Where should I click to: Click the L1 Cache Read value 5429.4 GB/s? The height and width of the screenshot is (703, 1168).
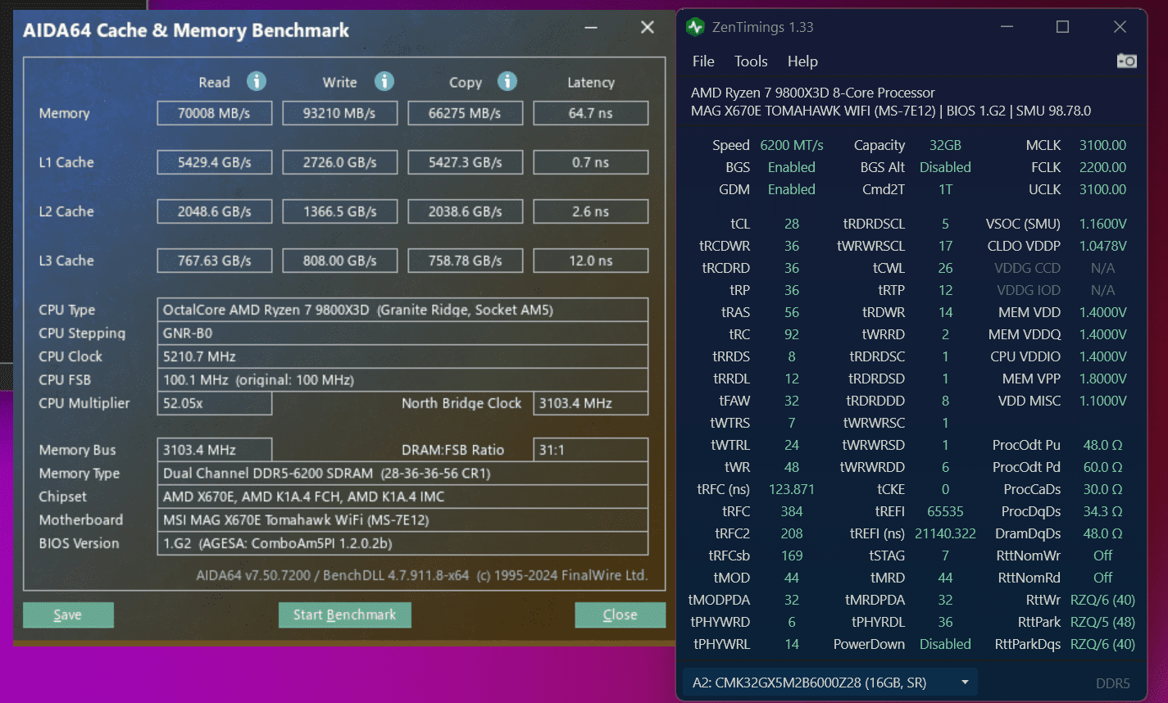point(215,162)
